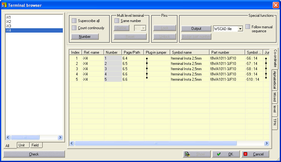The width and height of the screenshot is (281, 162).
Task: Click plug-in jumper dot in row 3
Action: pos(147,69)
